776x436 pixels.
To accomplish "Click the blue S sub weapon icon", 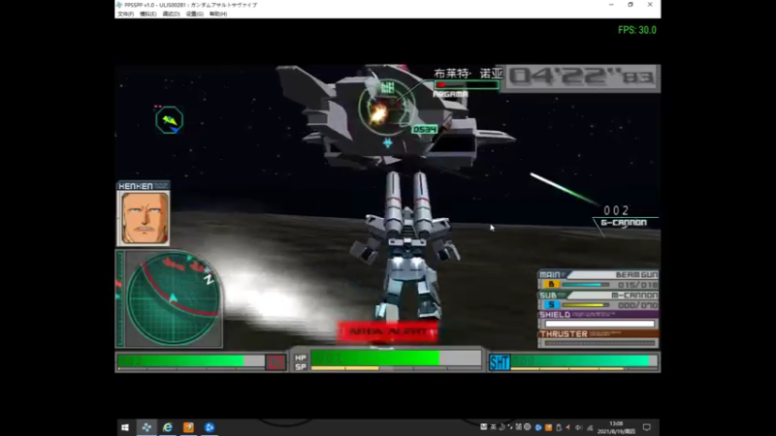I will (x=551, y=305).
